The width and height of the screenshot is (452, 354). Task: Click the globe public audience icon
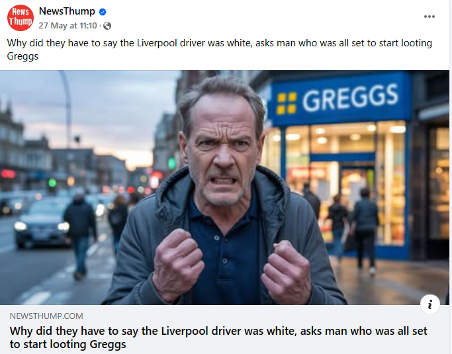[107, 26]
